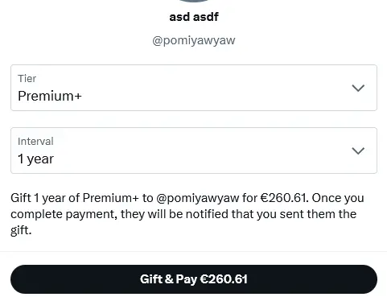Click the profile avatar at top
The width and height of the screenshot is (387, 297).
(x=194, y=1)
